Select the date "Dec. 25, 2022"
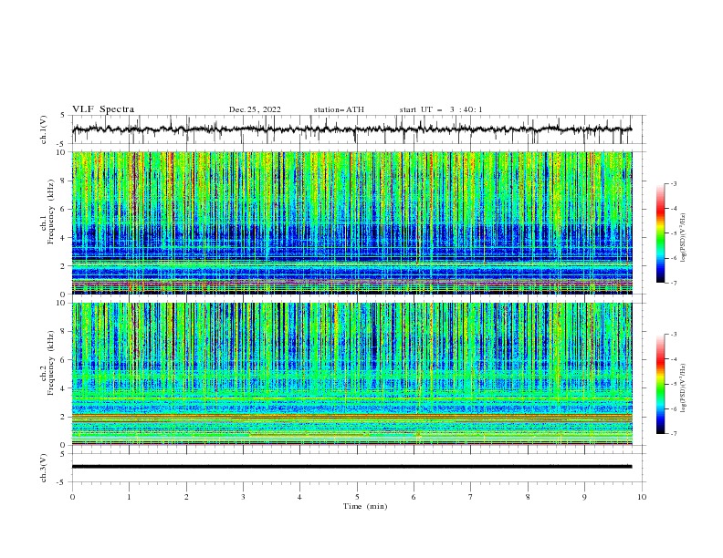 (x=255, y=109)
